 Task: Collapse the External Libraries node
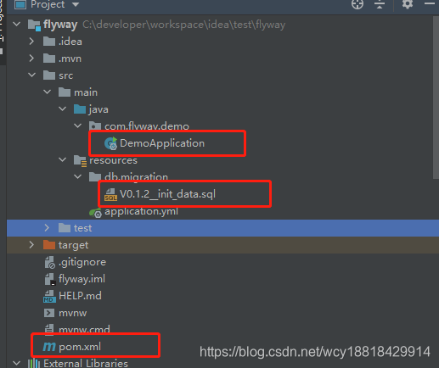click(x=17, y=363)
